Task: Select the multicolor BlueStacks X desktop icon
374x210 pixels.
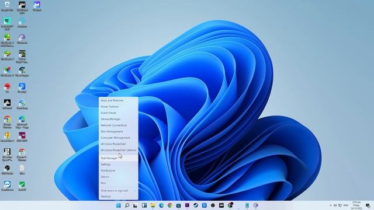Action: click(7, 71)
